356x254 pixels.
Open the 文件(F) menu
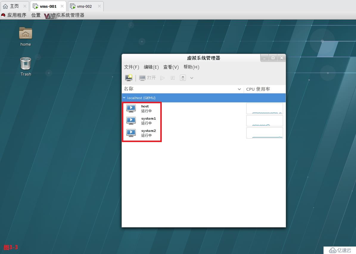(131, 67)
